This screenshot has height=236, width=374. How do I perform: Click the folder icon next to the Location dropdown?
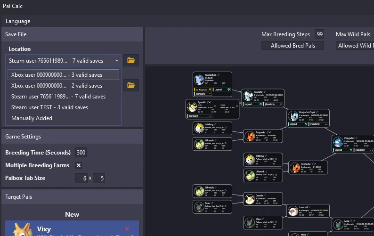[x=131, y=60]
